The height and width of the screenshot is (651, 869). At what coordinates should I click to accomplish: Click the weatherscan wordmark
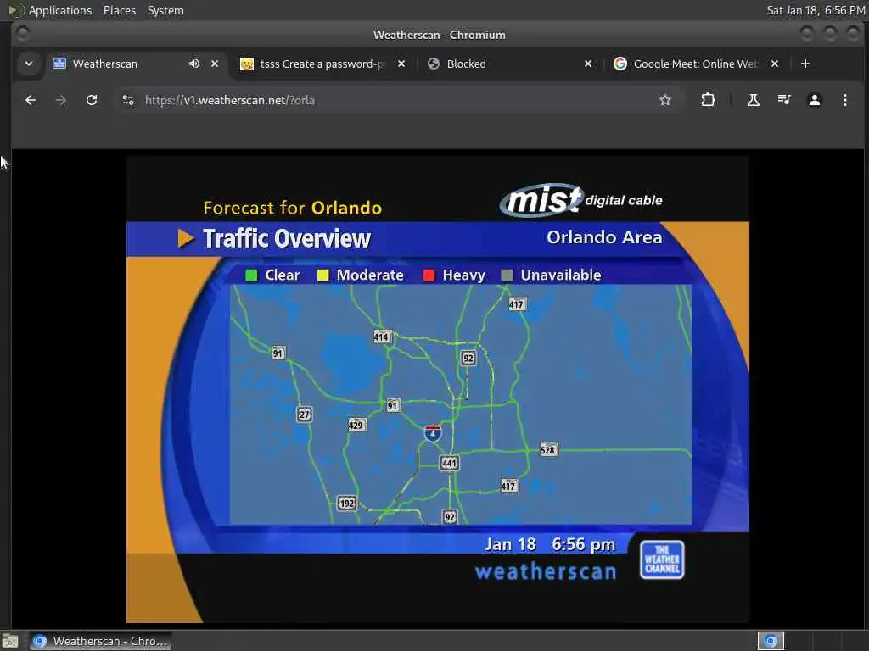click(x=546, y=571)
